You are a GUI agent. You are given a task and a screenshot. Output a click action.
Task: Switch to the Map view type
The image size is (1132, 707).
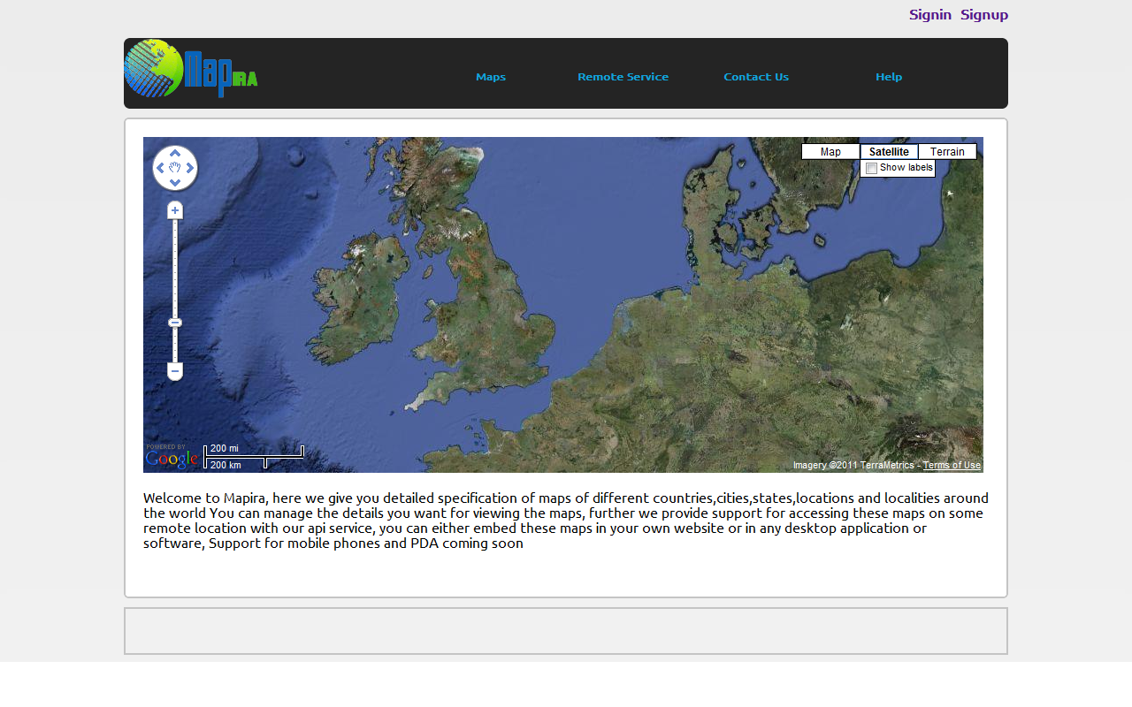(830, 152)
